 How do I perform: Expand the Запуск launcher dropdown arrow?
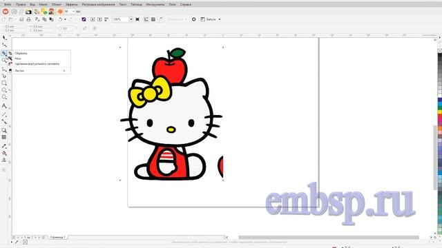click(220, 19)
